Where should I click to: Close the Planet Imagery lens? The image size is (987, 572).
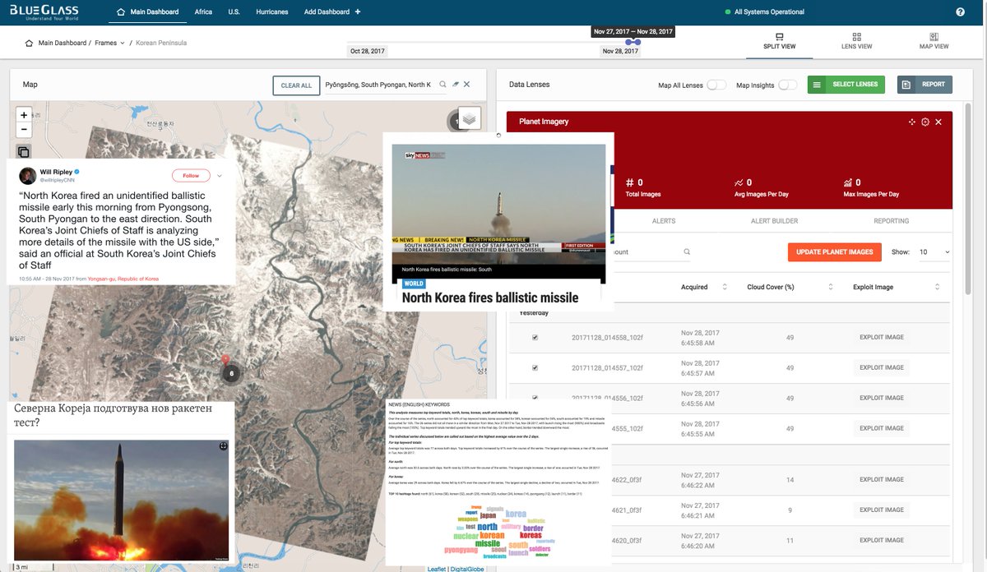(x=938, y=122)
